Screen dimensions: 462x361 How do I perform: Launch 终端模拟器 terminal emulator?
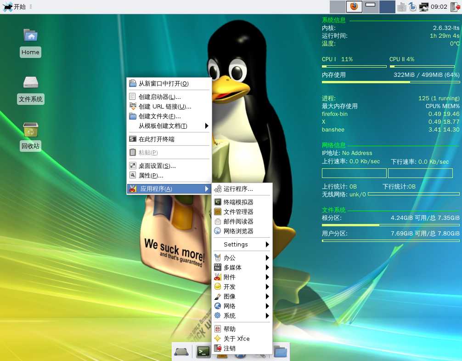(242, 202)
